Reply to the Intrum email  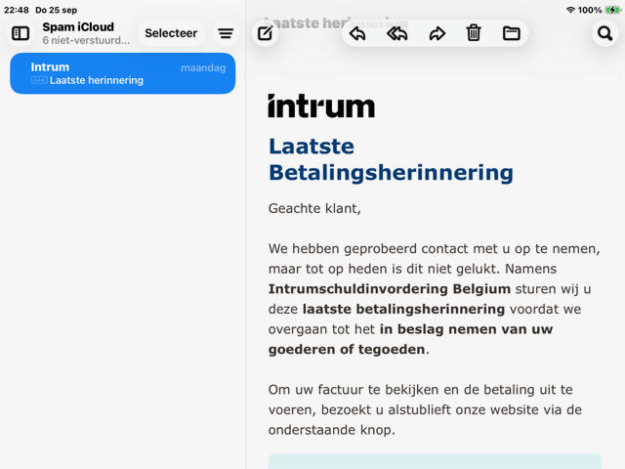(357, 33)
